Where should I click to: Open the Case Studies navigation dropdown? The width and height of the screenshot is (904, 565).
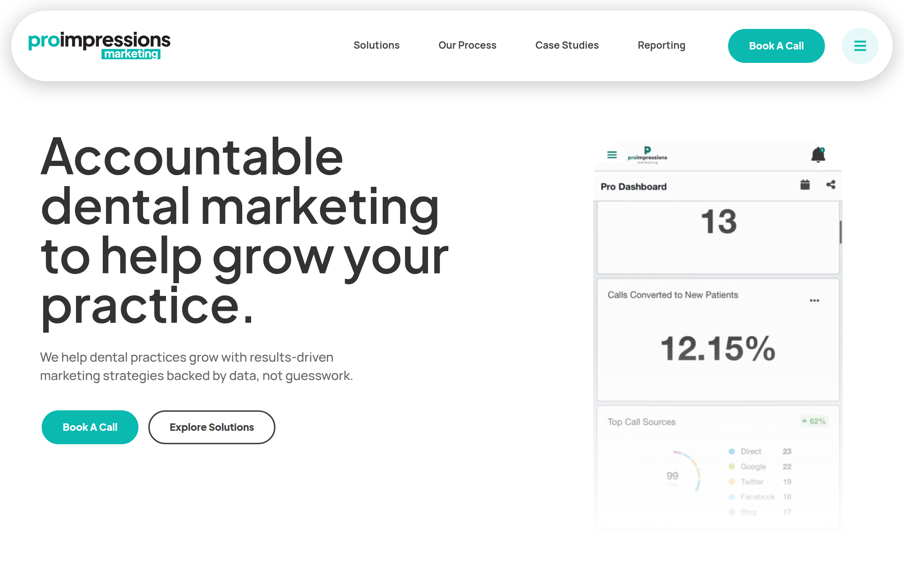click(x=567, y=45)
